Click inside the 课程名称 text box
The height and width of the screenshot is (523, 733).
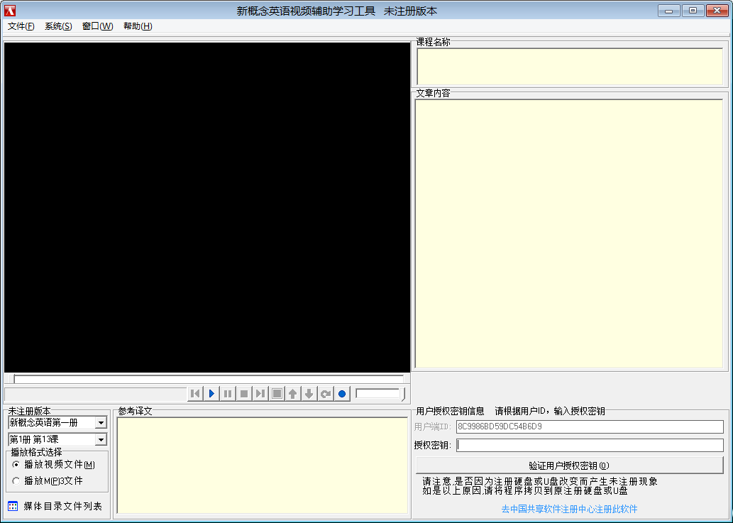pos(570,67)
